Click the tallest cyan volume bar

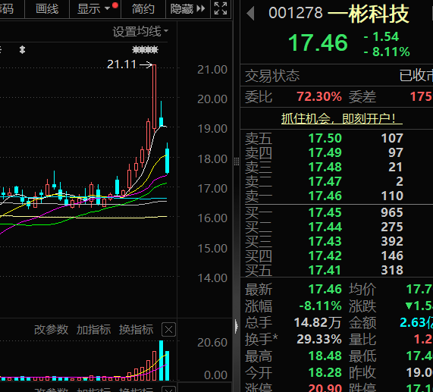point(162,360)
